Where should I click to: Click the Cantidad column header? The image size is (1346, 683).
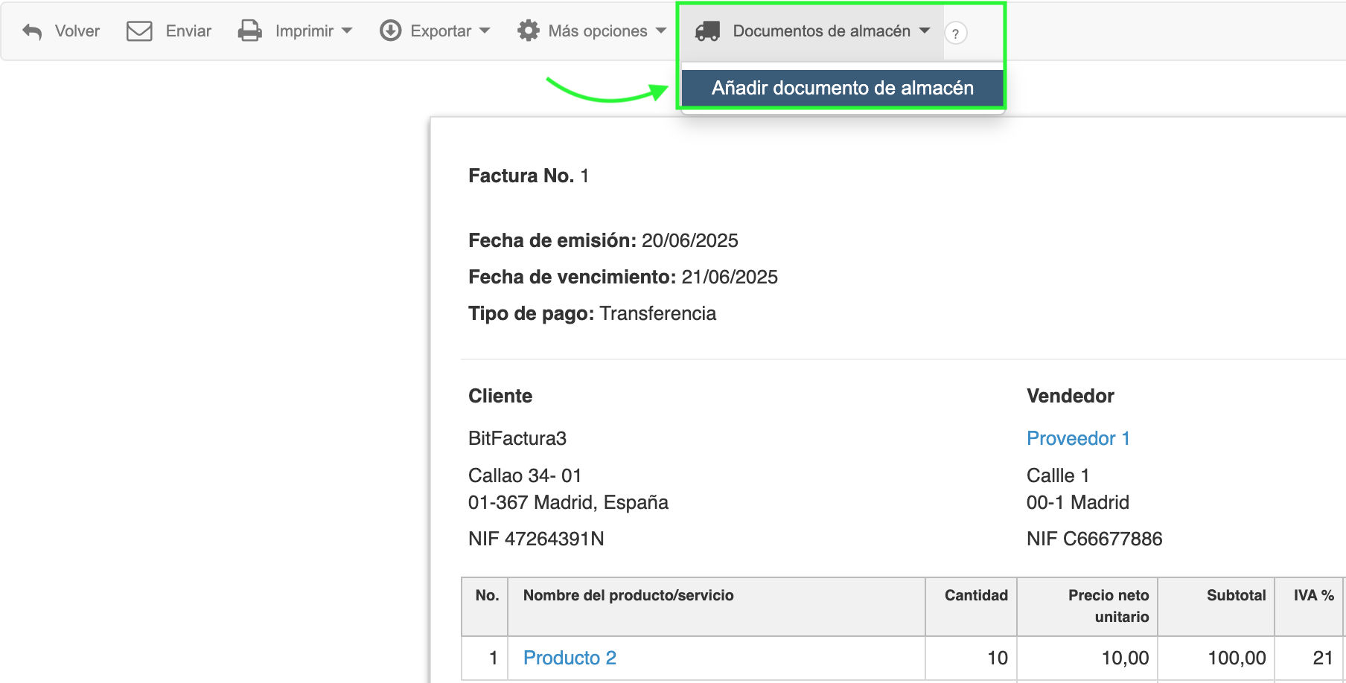[x=975, y=595]
